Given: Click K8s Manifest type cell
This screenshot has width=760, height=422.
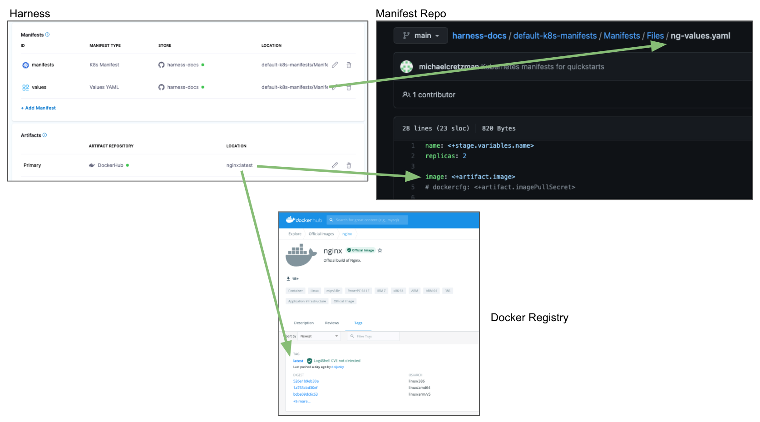Looking at the screenshot, I should click(x=104, y=65).
